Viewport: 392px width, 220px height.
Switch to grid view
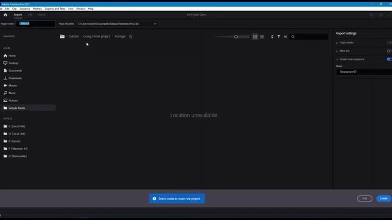pos(255,37)
